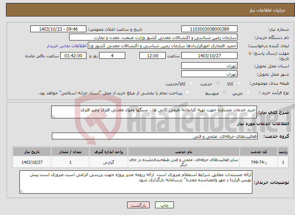The image size is (295, 215).
Task: Select the خدمت radio button
Action: (218, 83)
